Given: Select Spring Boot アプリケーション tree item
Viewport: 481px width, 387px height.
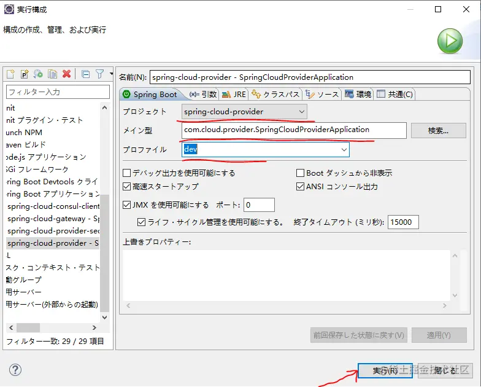Looking at the screenshot, I should click(53, 194).
